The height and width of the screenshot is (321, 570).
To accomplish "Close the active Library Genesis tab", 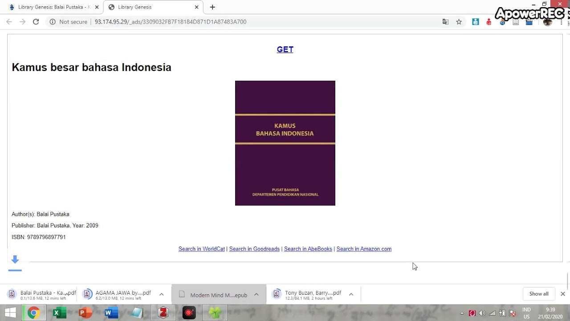I will pyautogui.click(x=196, y=7).
